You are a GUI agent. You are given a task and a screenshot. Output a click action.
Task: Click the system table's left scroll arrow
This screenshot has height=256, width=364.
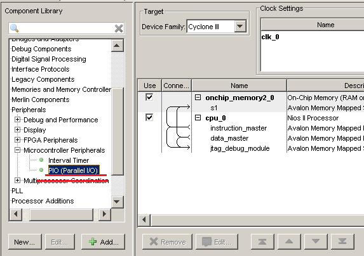tap(144, 219)
